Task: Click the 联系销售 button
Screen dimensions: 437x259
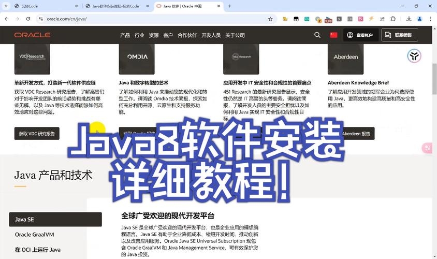Action: point(400,35)
